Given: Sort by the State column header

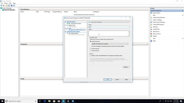Looking at the screenshot, I should point(37,12).
